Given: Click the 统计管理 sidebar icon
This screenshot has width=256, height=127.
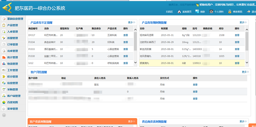Looking at the screenshot, I should tap(4, 57).
